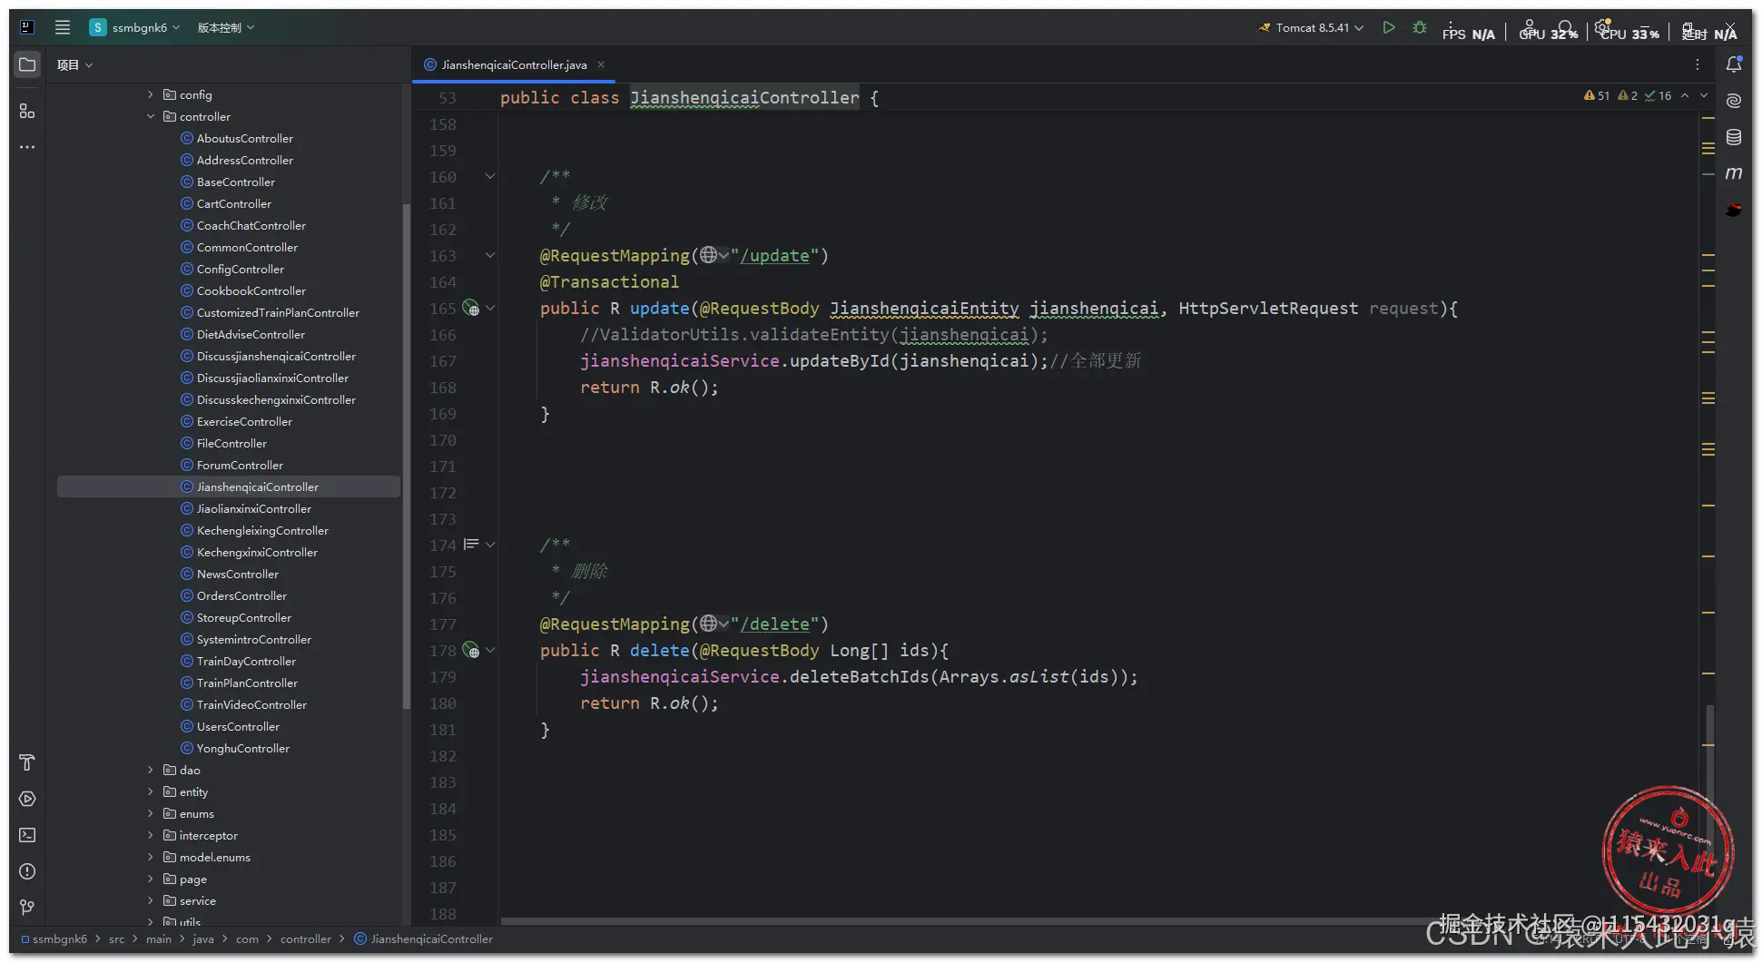Open the 项目 project view dropdown
The width and height of the screenshot is (1762, 963).
(75, 64)
